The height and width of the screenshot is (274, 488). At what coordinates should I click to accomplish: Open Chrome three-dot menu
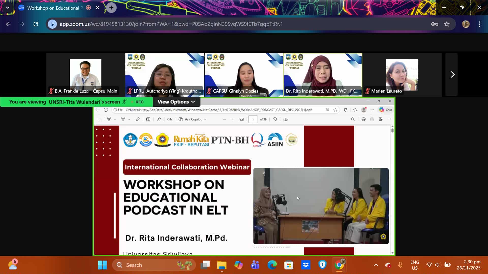pyautogui.click(x=479, y=24)
